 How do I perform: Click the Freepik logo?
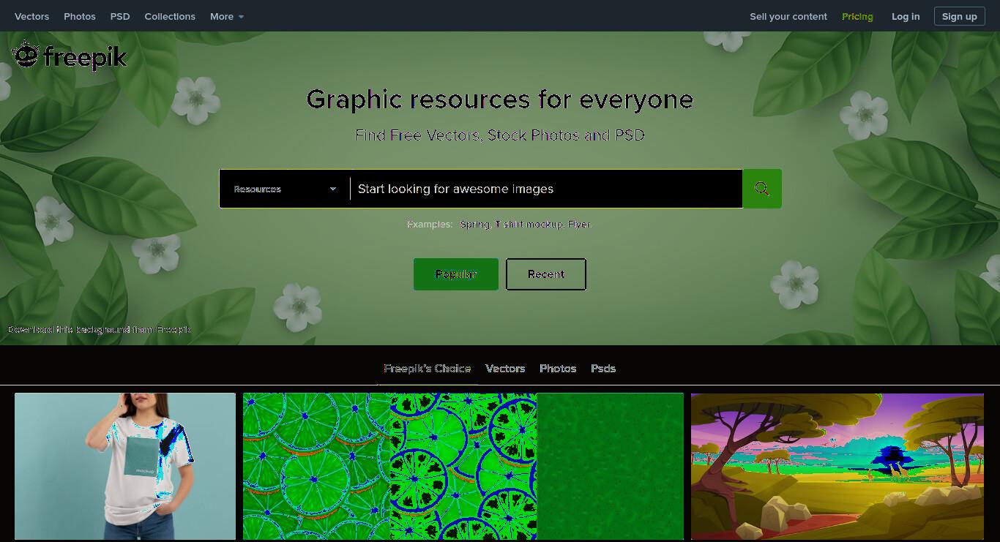pyautogui.click(x=70, y=56)
